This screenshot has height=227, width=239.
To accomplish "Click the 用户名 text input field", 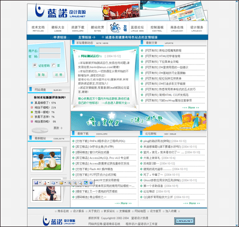I will (x=50, y=51).
